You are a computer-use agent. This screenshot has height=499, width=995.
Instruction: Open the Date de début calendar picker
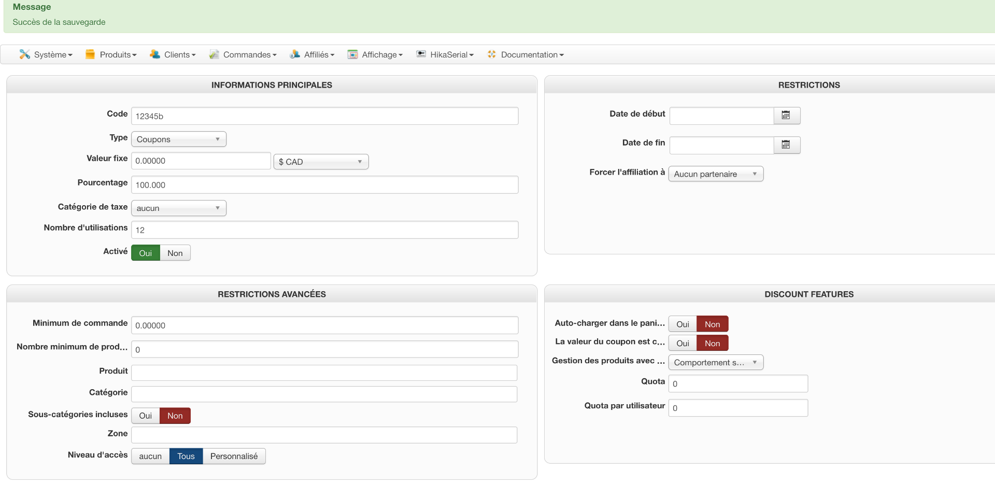(x=786, y=116)
